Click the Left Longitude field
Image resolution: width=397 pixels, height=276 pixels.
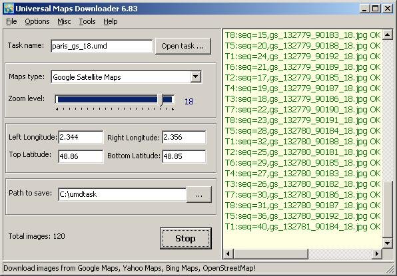(x=81, y=137)
